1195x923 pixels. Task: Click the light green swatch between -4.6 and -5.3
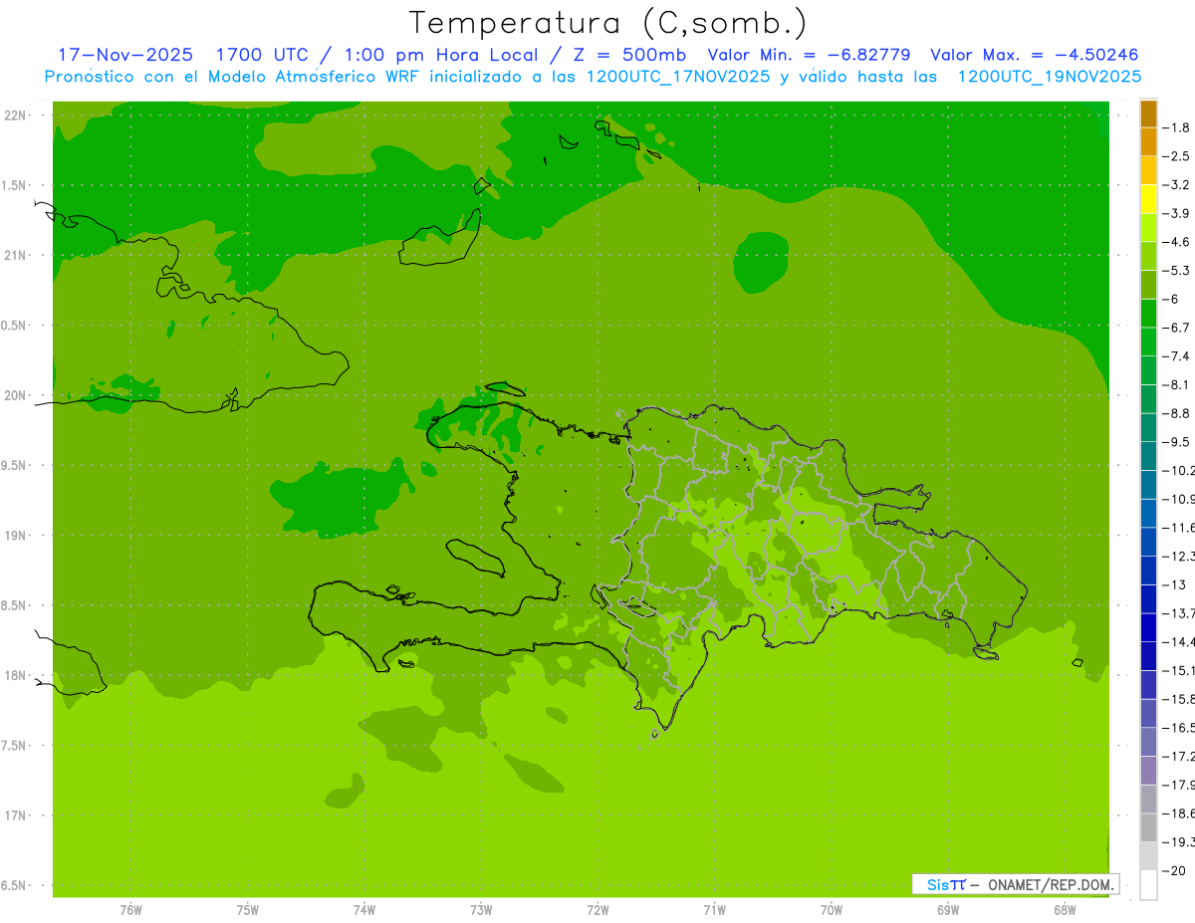click(1148, 256)
